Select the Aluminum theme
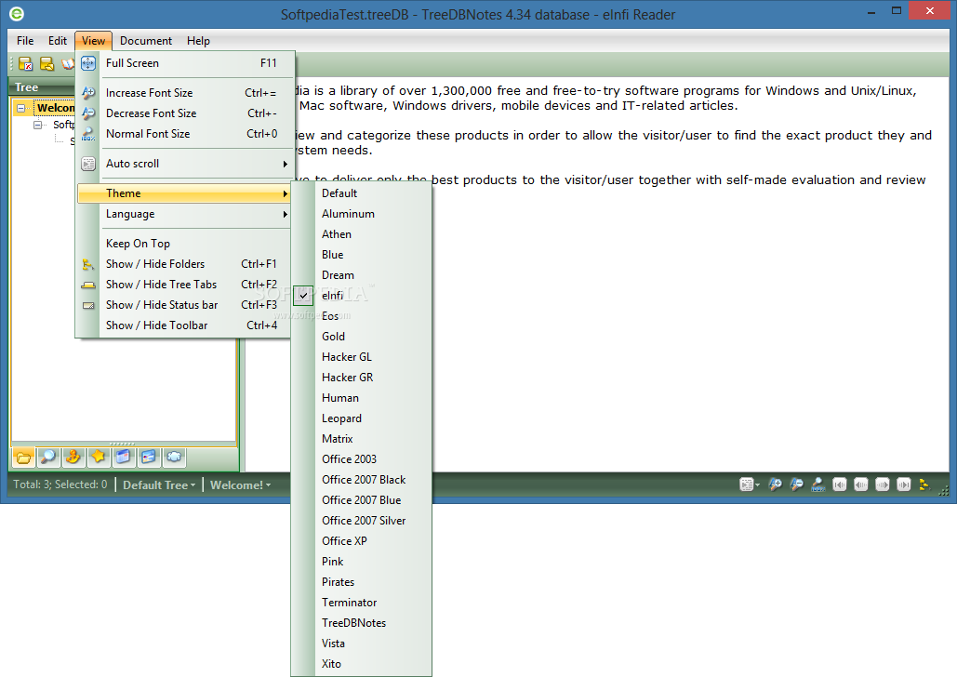Screen dimensions: 957x677 click(x=361, y=214)
